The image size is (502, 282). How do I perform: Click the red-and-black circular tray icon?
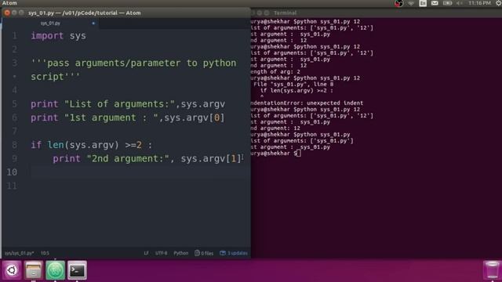click(x=398, y=3)
